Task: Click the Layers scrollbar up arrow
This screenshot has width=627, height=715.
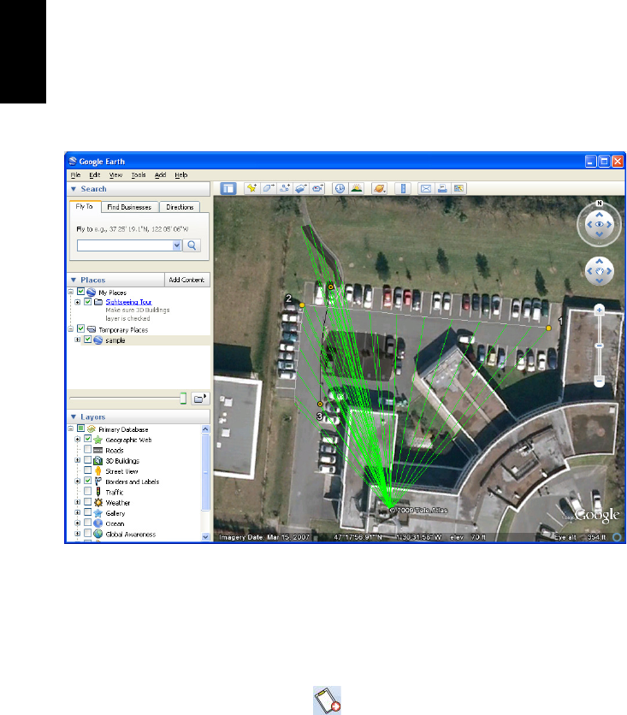Action: pyautogui.click(x=205, y=429)
